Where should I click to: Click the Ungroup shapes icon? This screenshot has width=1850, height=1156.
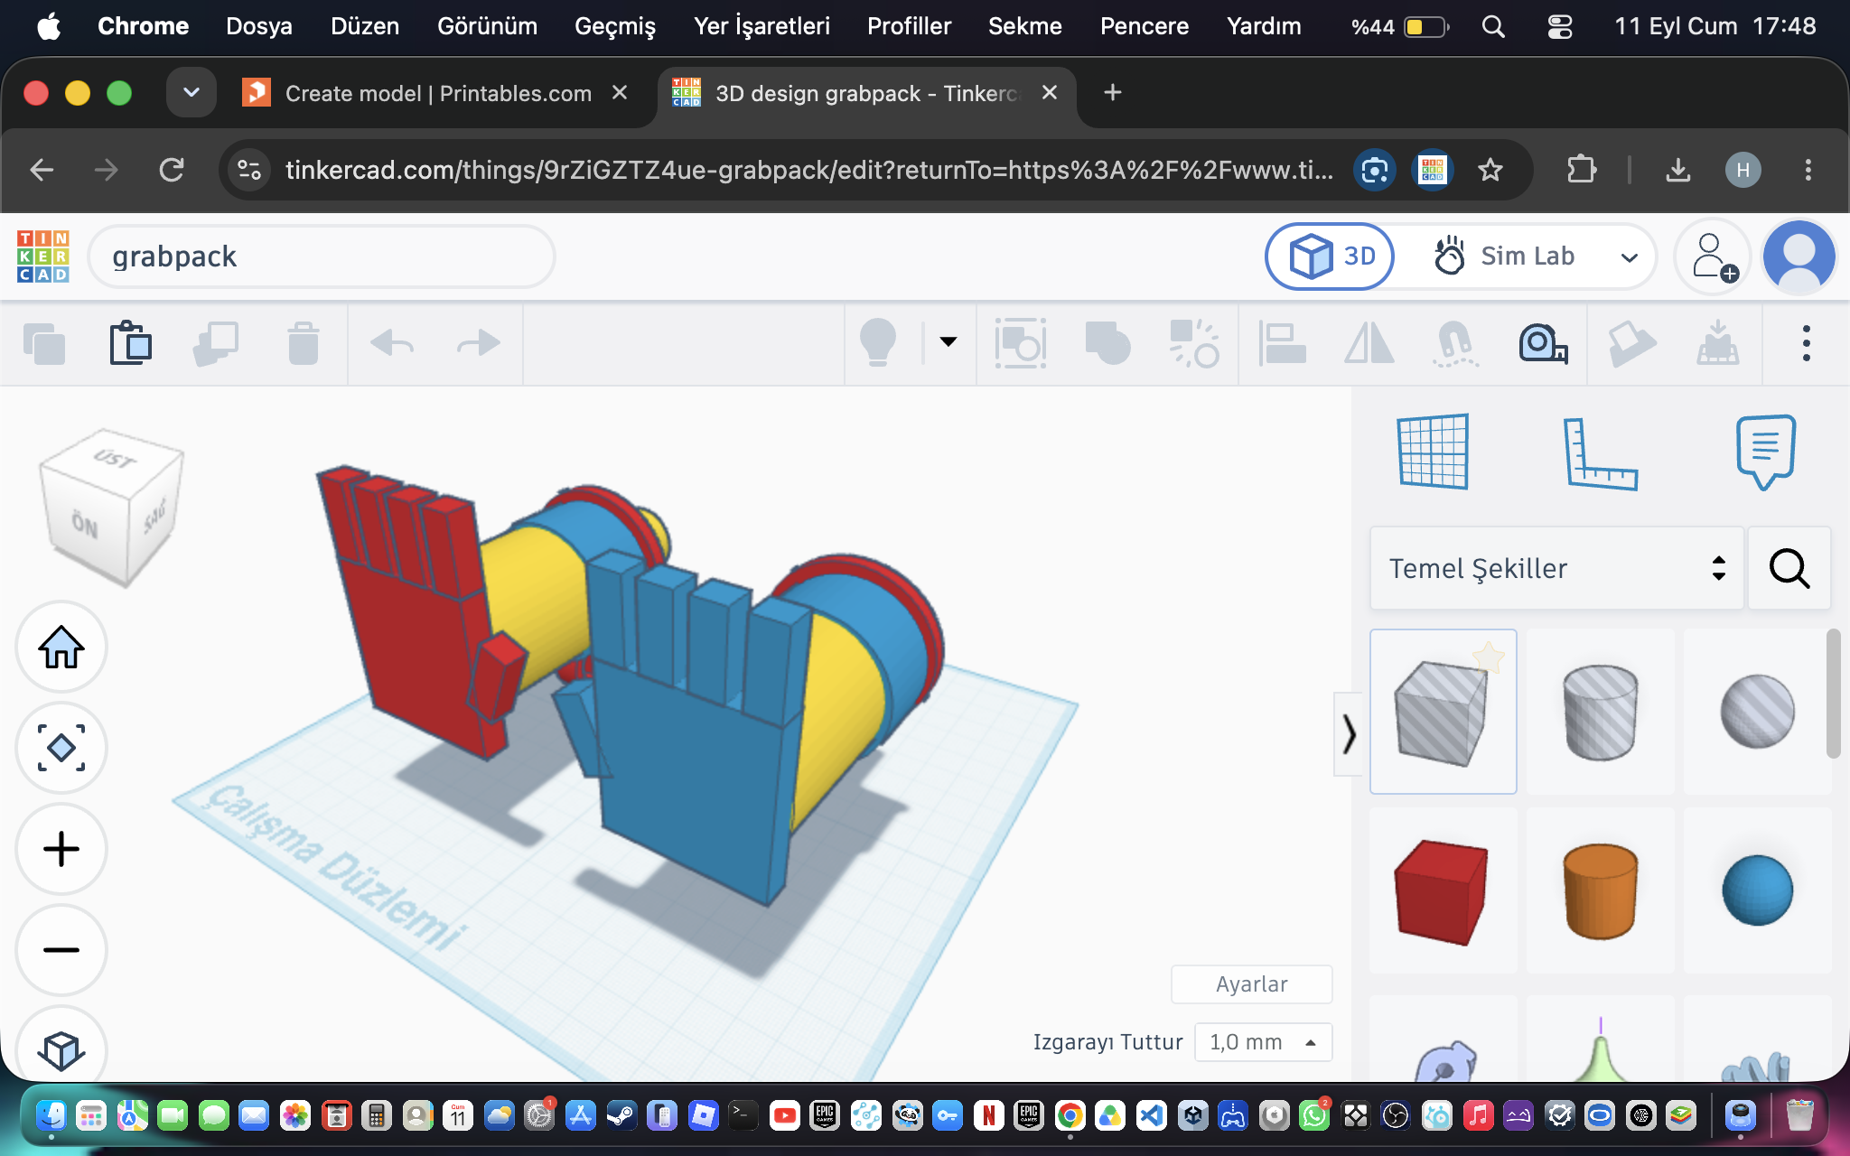(1194, 343)
